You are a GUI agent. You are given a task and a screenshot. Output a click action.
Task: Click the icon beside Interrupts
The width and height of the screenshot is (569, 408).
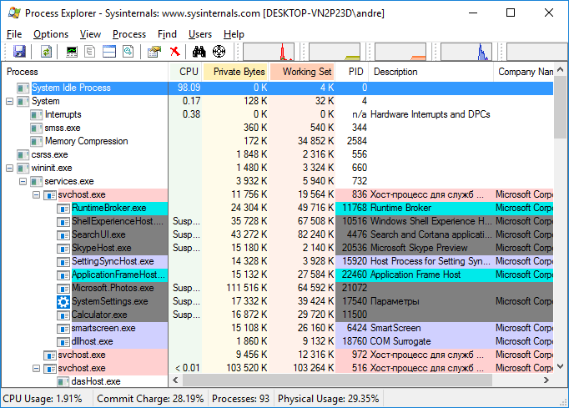click(x=36, y=115)
